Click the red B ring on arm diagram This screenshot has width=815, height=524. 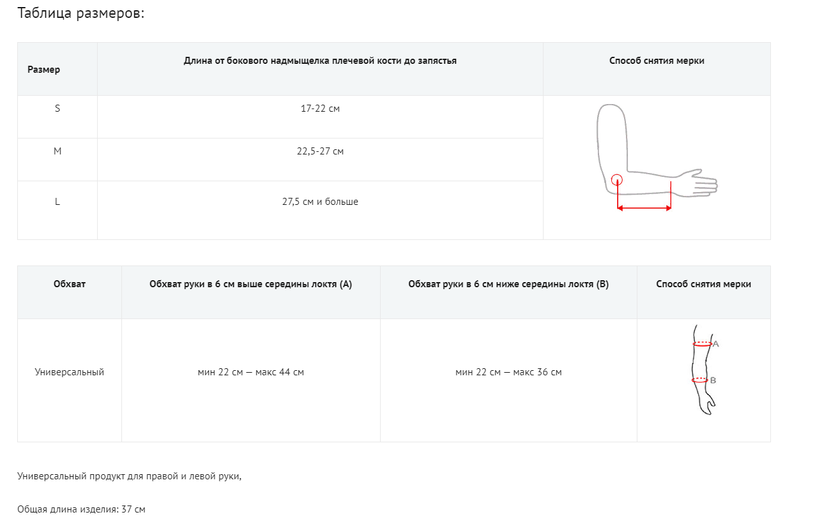(700, 380)
